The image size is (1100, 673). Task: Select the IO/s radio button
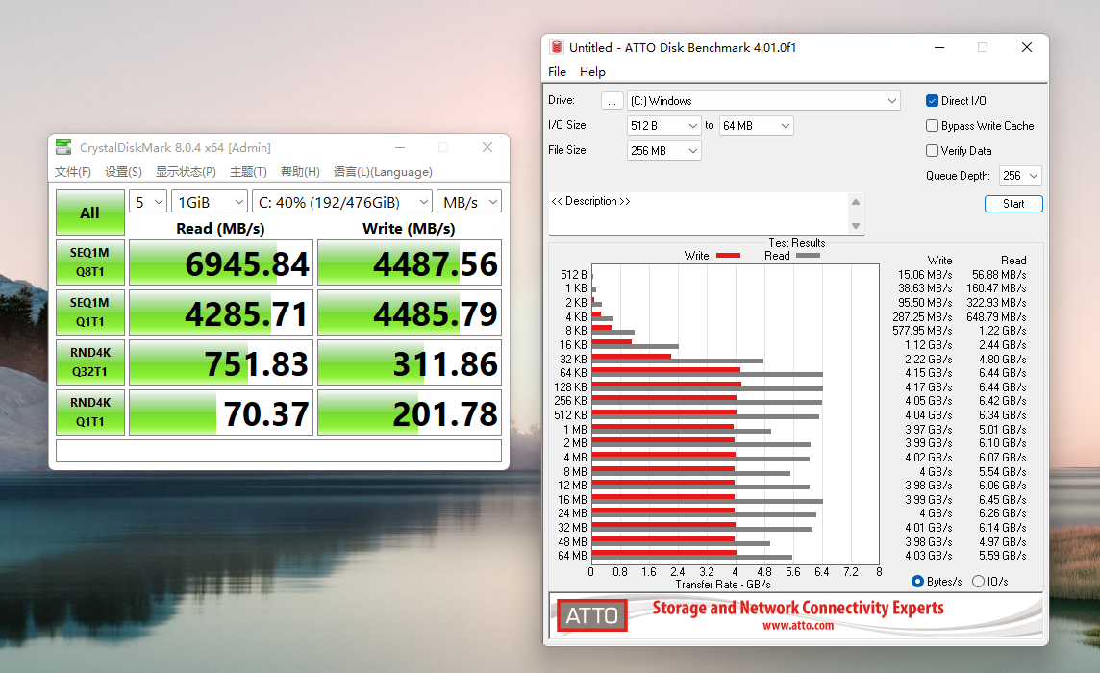click(978, 581)
